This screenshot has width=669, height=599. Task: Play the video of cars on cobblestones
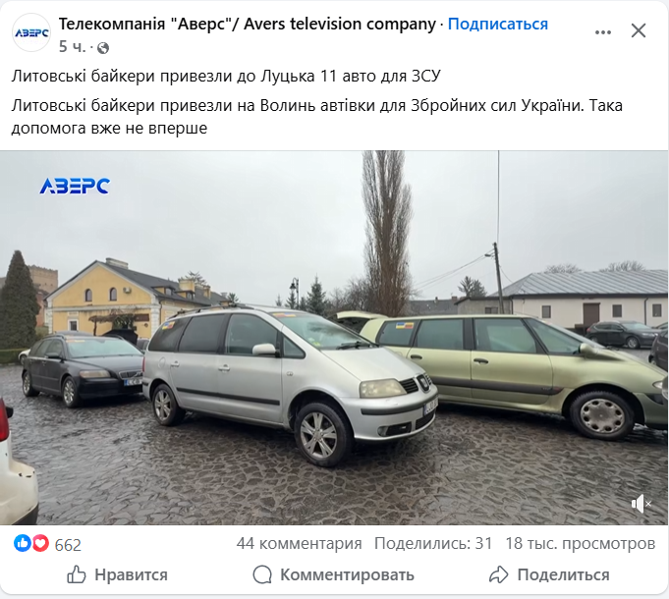[x=334, y=338]
